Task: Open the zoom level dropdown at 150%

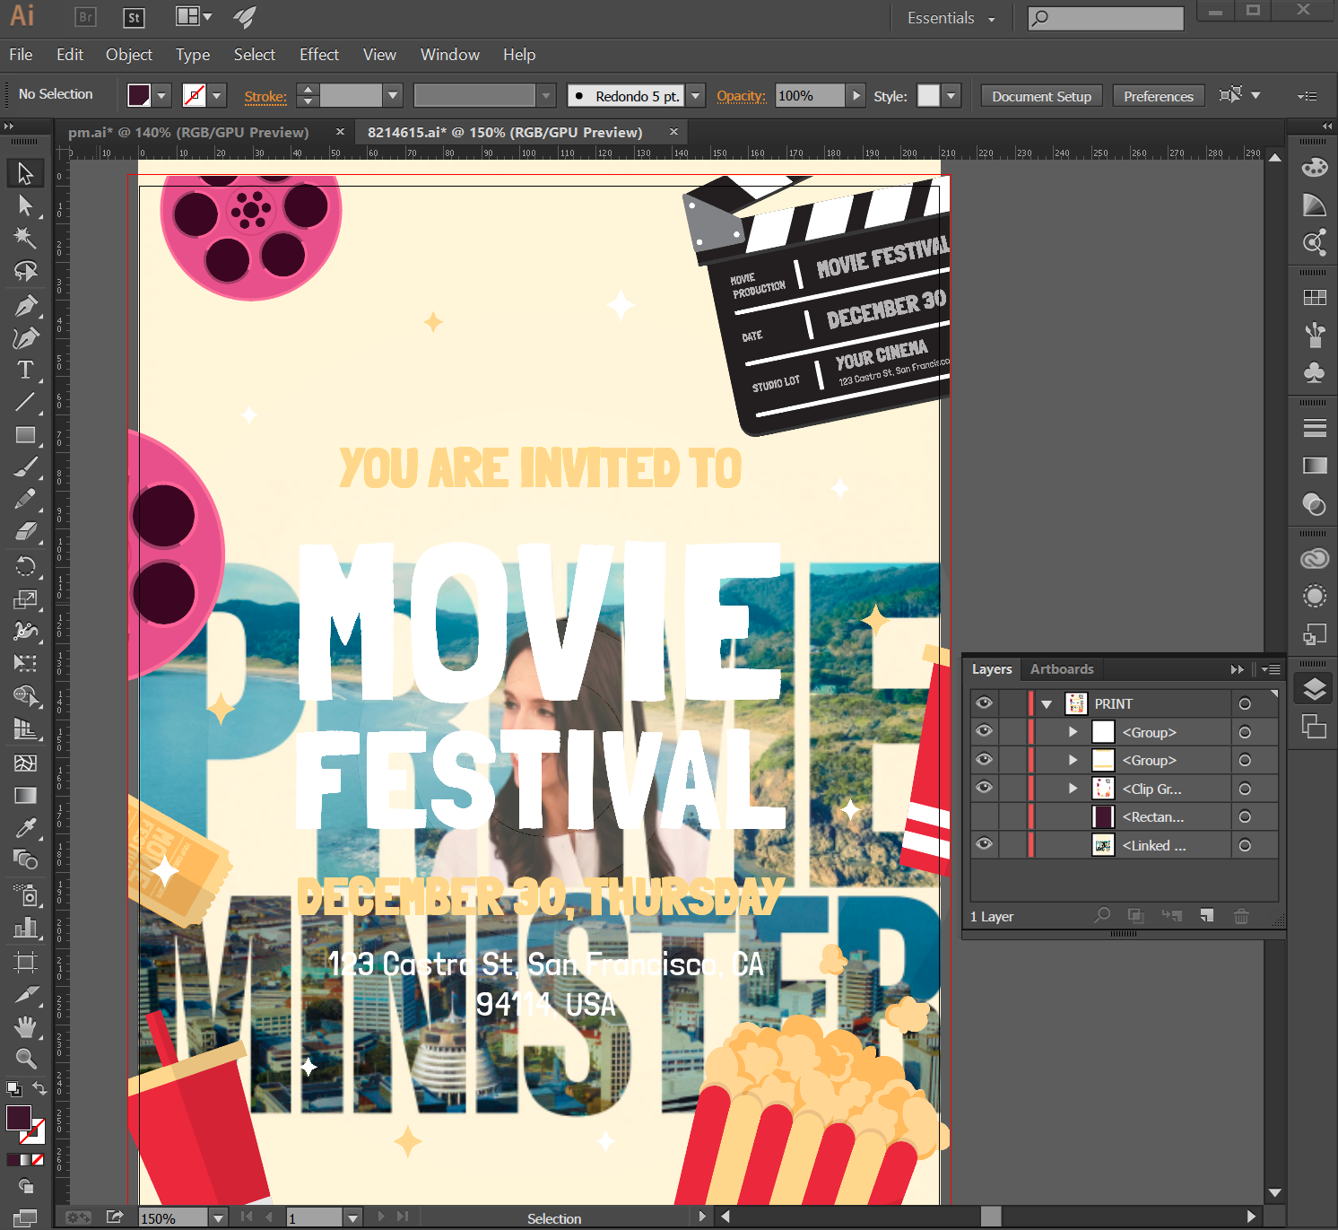Action: tap(218, 1217)
